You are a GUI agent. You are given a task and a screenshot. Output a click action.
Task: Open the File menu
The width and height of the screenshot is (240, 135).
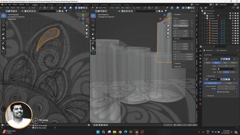pyautogui.click(x=6, y=4)
